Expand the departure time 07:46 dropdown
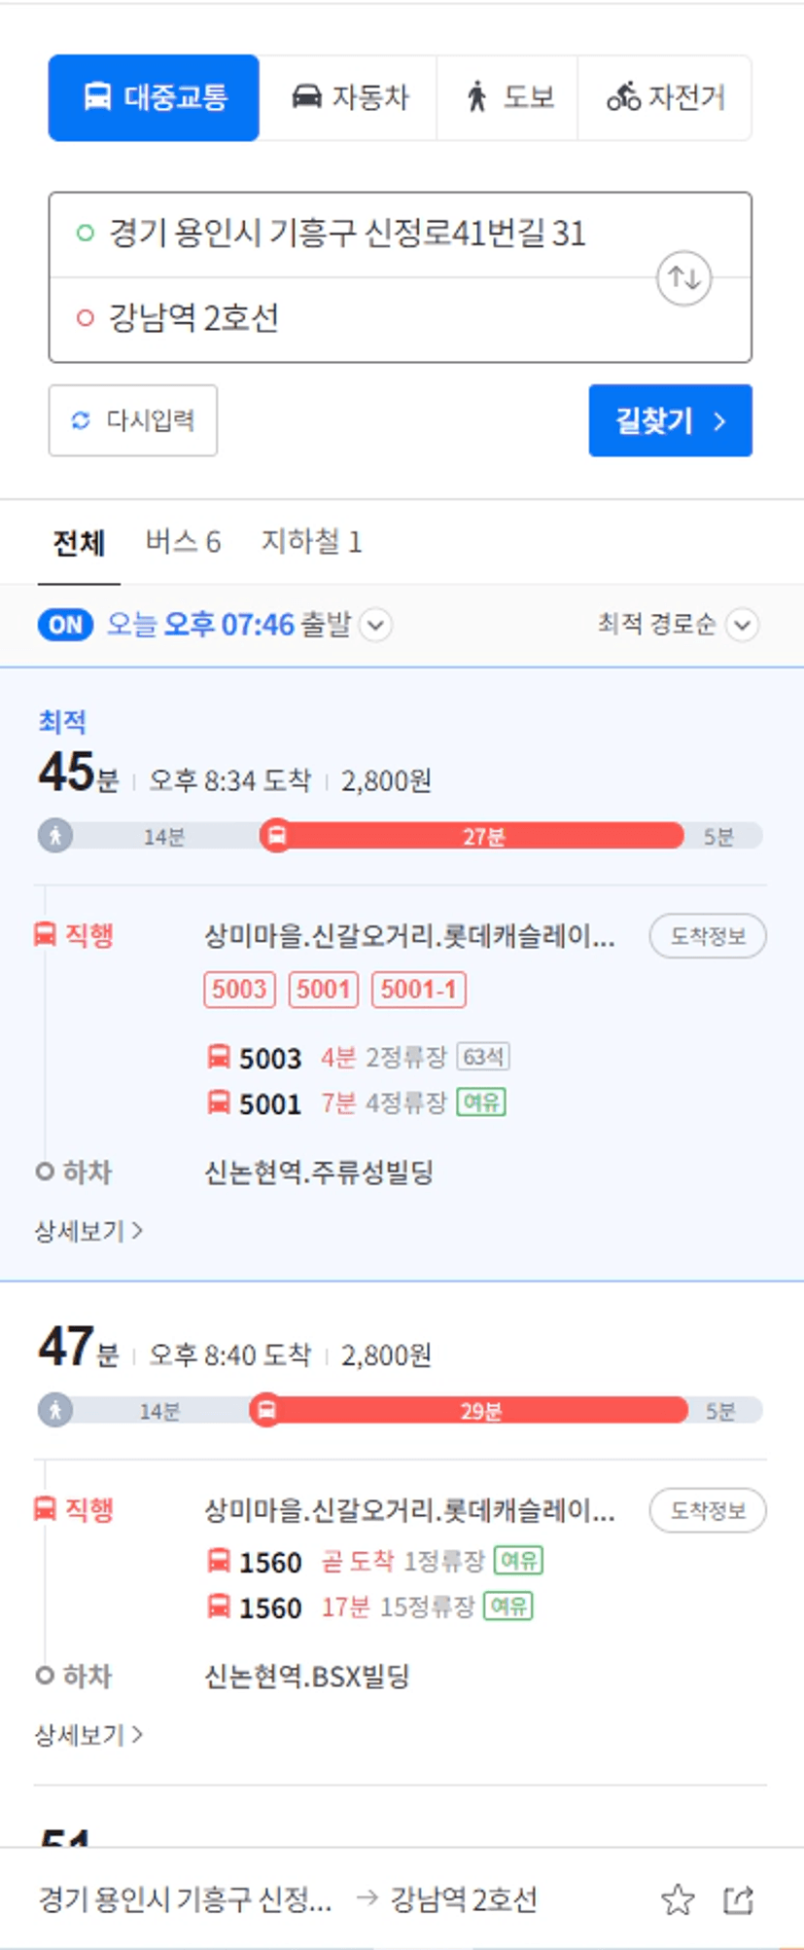 tap(376, 625)
